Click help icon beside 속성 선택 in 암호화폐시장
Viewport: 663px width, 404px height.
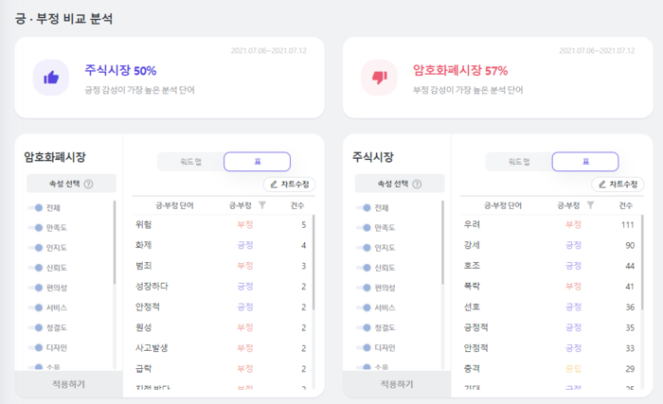88,184
